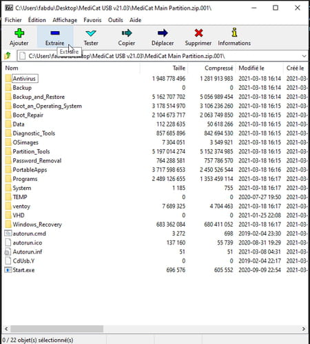
Task: Click the Extraire toolbar button
Action: coord(55,37)
